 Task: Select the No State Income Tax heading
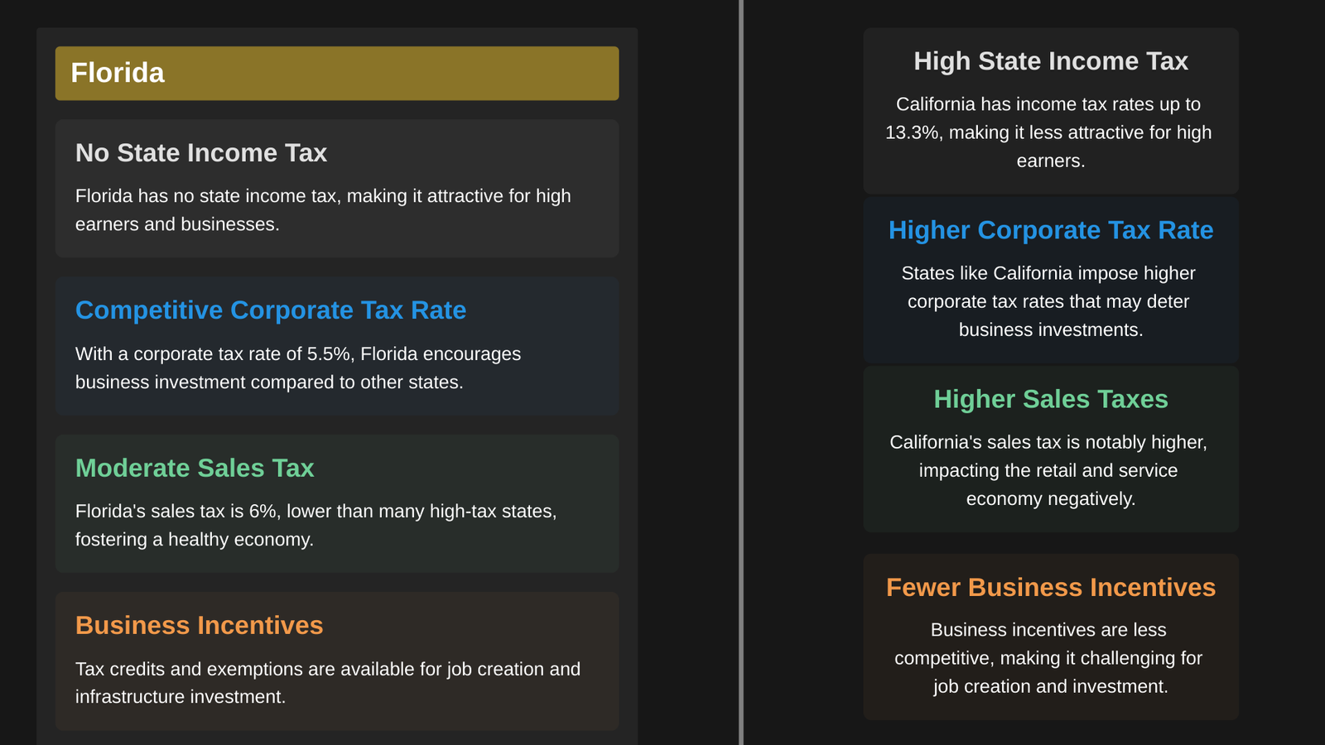tap(201, 153)
